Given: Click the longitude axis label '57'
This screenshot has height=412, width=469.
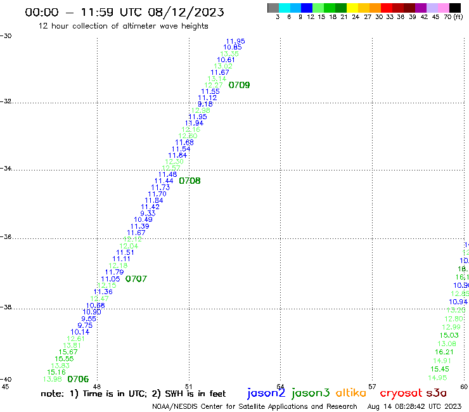Looking at the screenshot, I should 372,387.
